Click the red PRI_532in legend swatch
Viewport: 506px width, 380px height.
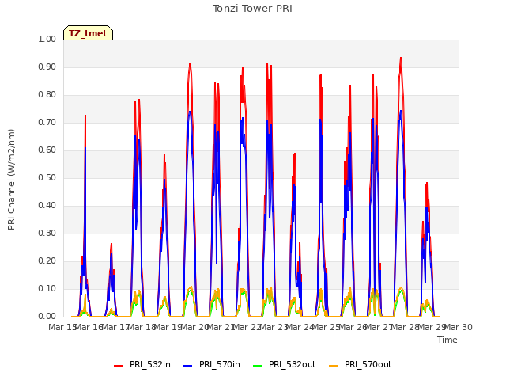(119, 366)
